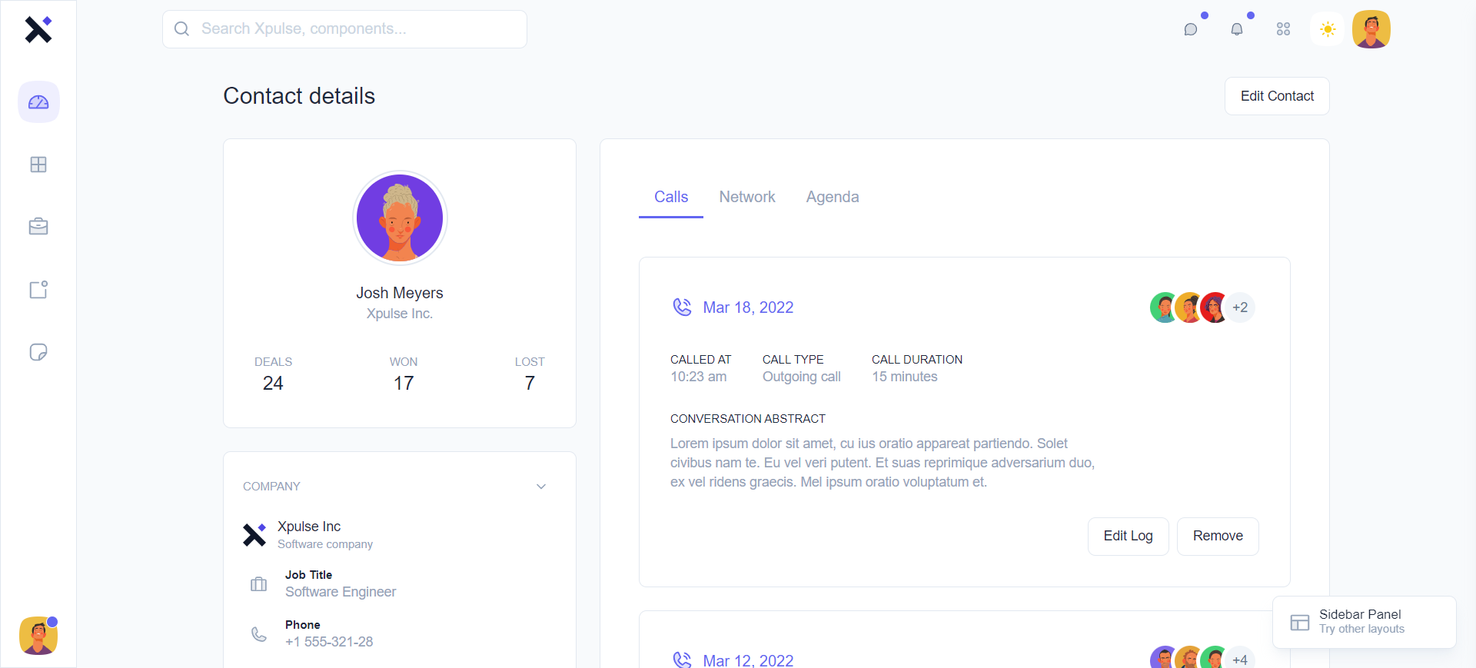The width and height of the screenshot is (1476, 668).
Task: Open the Sidebar Panel layout switcher
Action: pos(1364,622)
